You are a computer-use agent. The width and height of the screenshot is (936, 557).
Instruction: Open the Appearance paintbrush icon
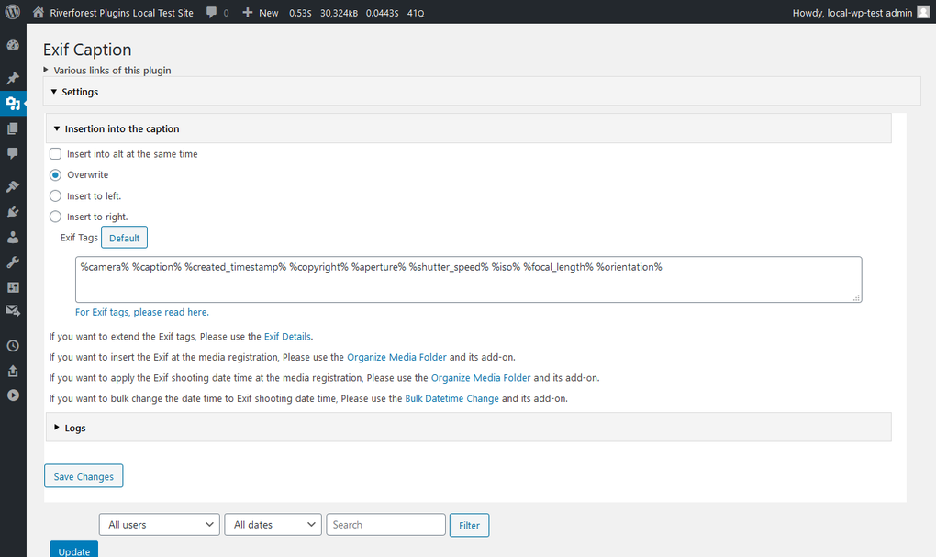[x=13, y=186]
